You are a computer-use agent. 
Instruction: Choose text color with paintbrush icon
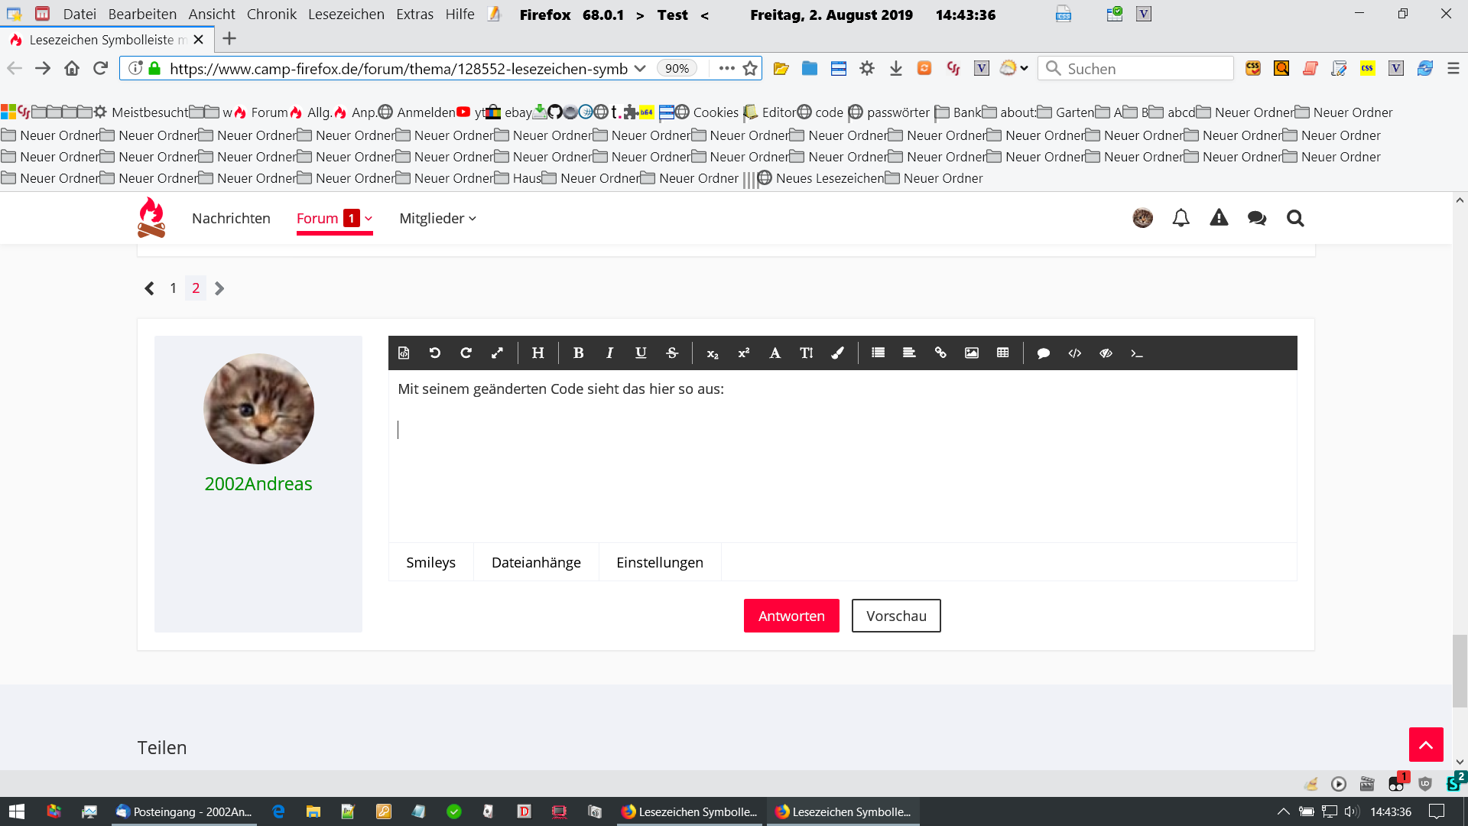[x=838, y=353]
